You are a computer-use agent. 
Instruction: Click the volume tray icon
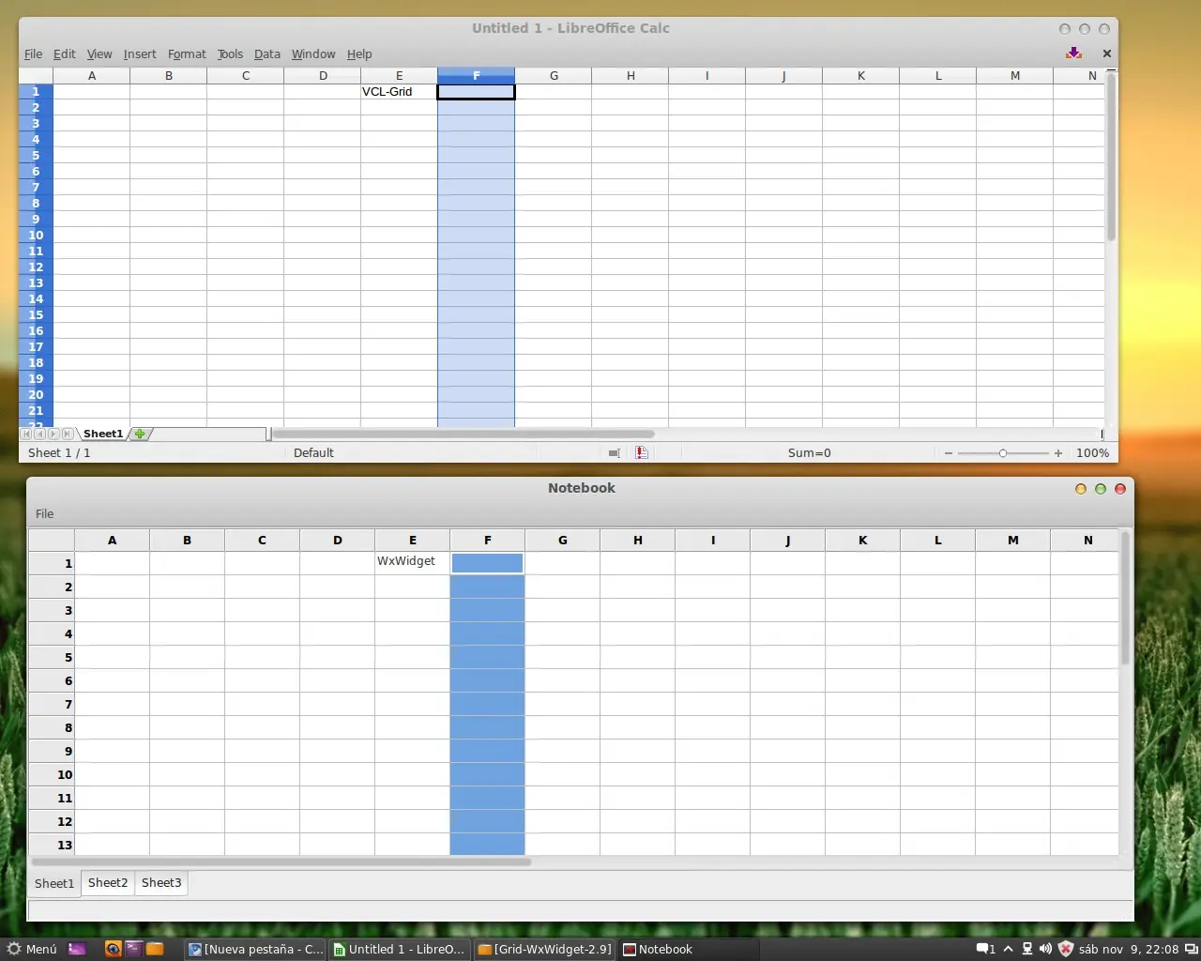pos(1045,949)
